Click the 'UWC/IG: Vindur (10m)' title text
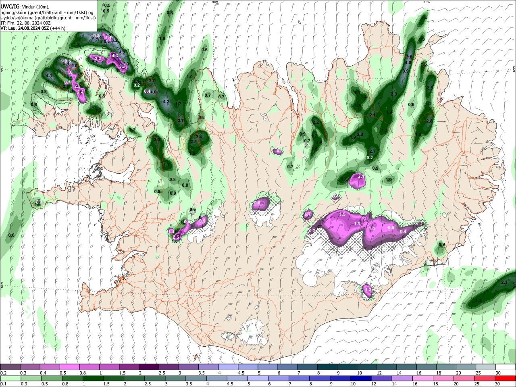The width and height of the screenshot is (516, 387). tap(25, 6)
